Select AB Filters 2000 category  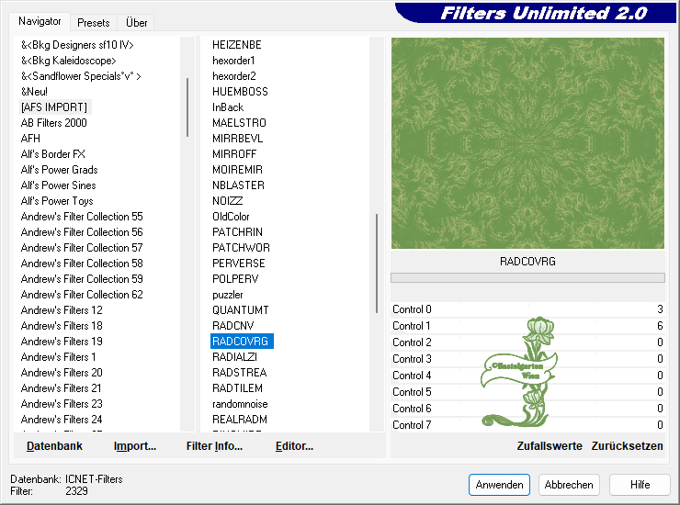54,123
